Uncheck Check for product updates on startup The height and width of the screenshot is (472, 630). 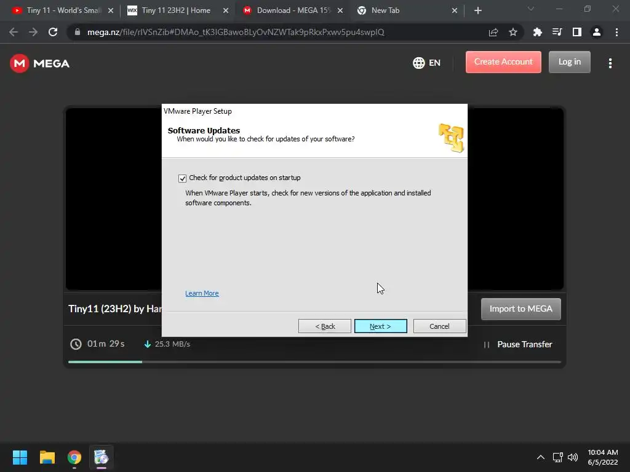(182, 178)
